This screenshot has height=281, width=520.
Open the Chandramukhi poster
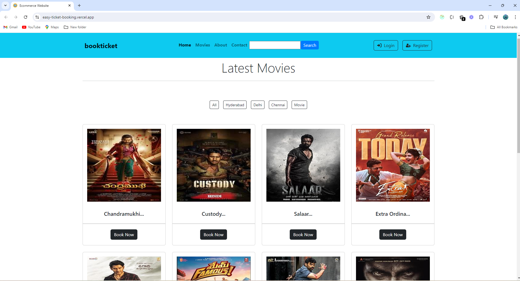coord(124,165)
